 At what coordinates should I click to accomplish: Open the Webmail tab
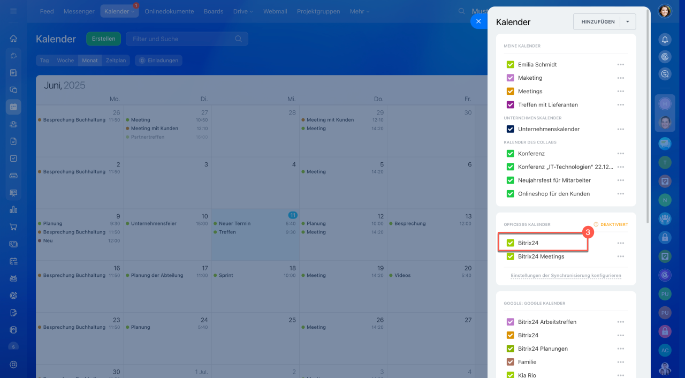tap(275, 11)
